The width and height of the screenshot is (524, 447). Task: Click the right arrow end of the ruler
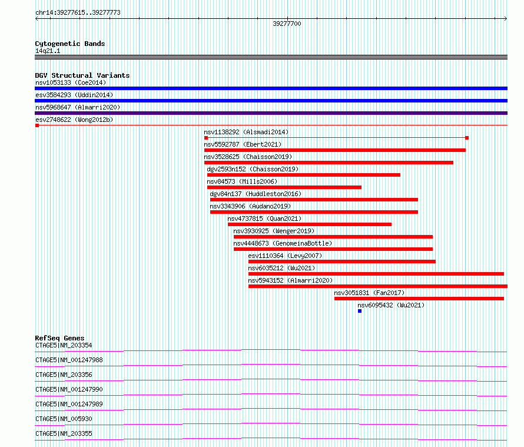[506, 19]
